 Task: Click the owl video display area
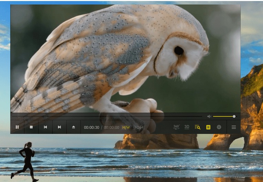coord(125,58)
